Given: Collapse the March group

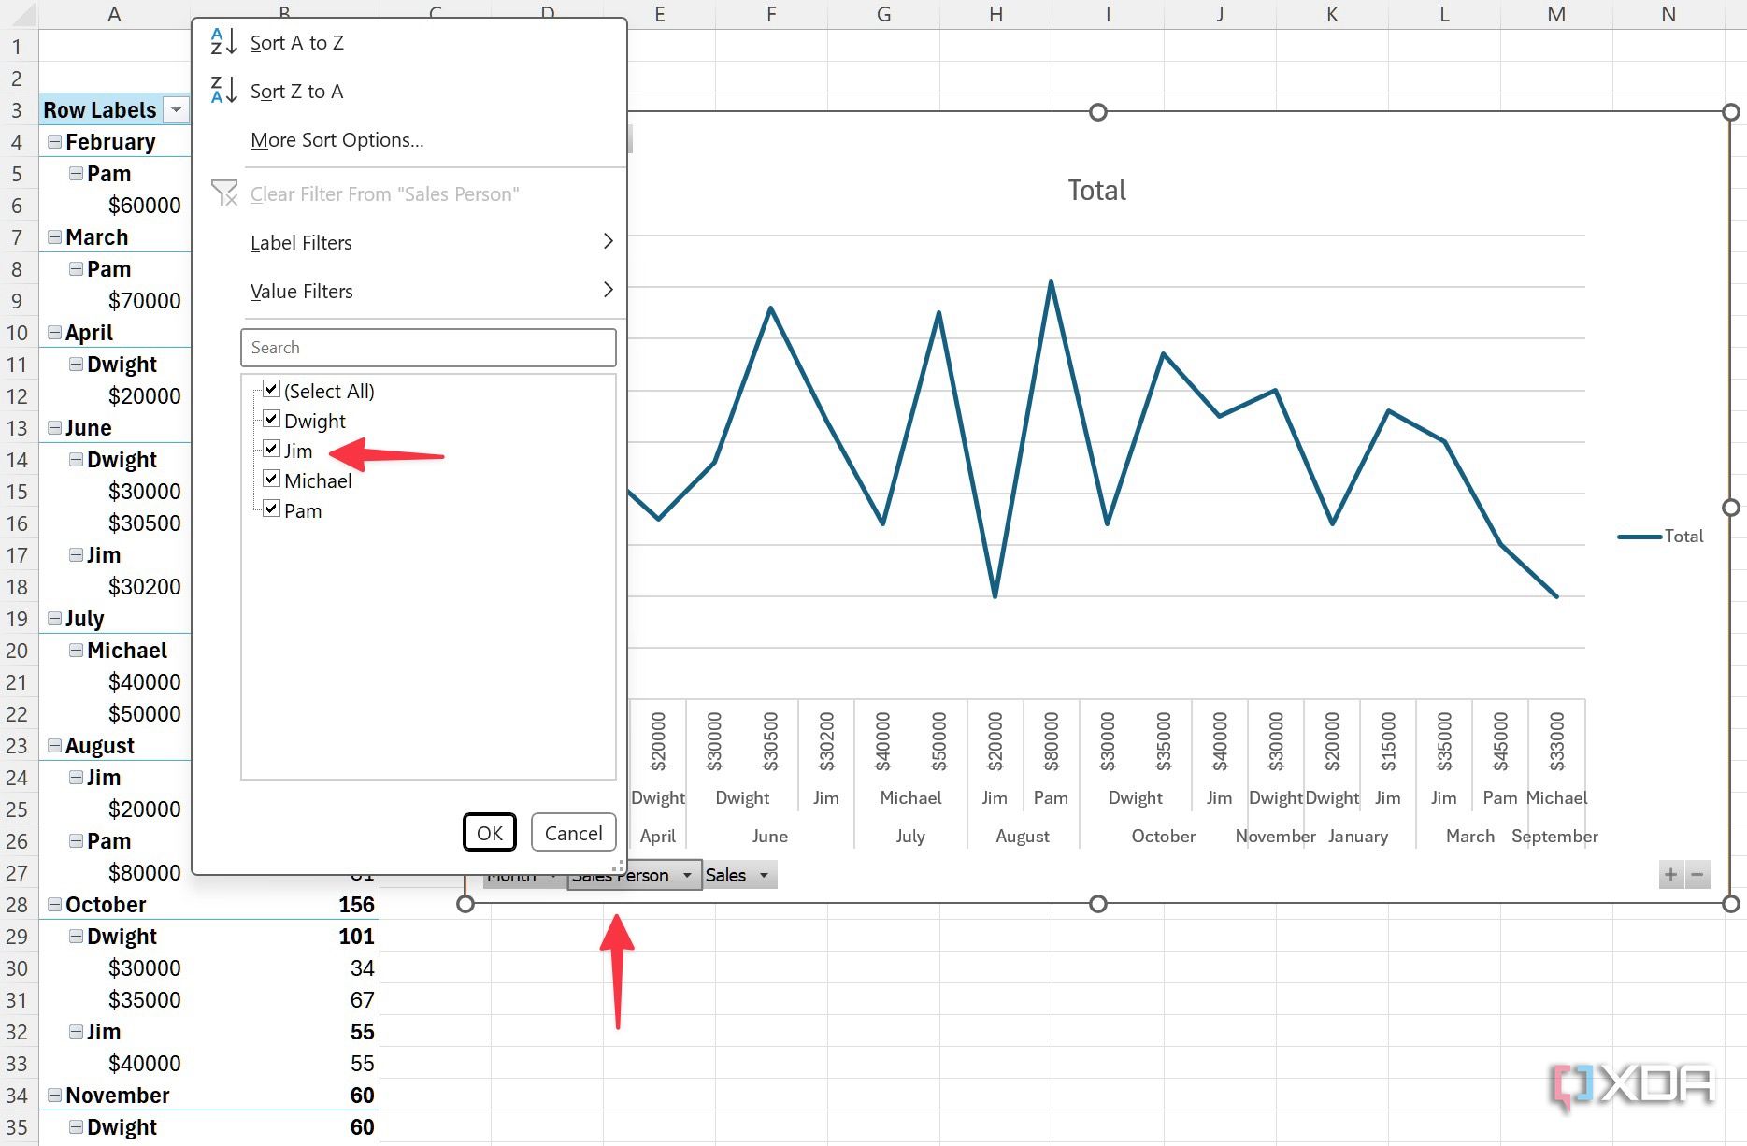Looking at the screenshot, I should (x=54, y=236).
